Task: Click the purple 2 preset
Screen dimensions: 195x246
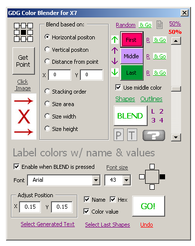Action: 161,112
